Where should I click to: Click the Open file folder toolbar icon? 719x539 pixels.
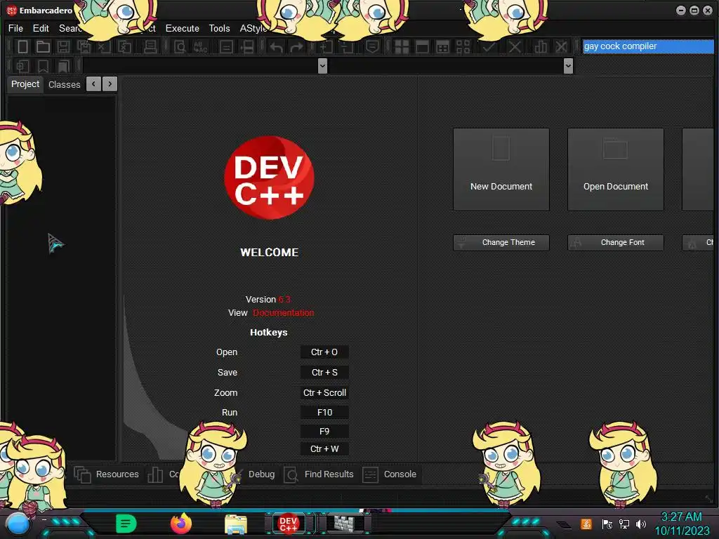coord(43,46)
